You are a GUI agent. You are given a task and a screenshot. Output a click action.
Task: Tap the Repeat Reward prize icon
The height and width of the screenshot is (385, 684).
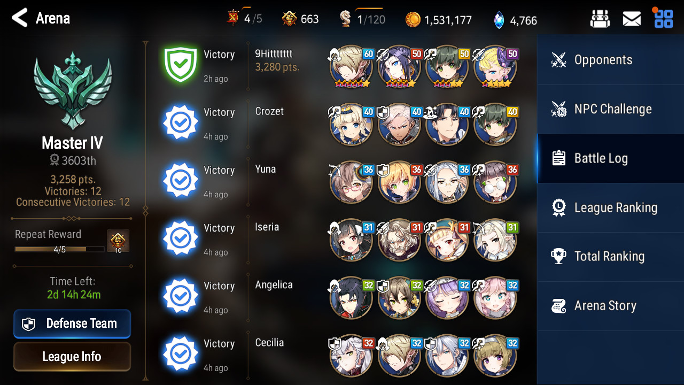point(118,241)
